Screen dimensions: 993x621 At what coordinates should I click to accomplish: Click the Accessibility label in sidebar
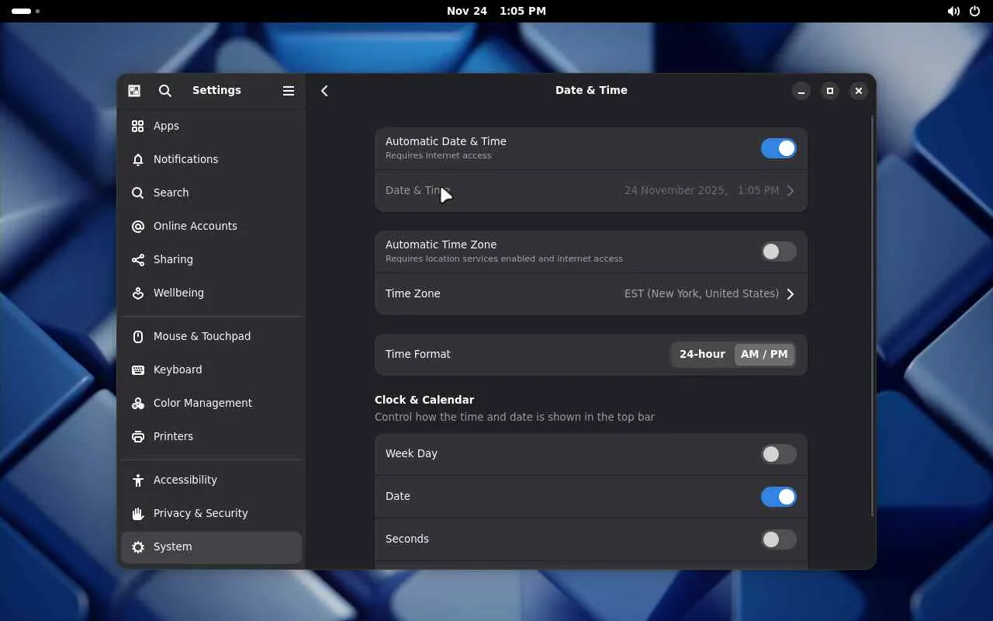pyautogui.click(x=185, y=480)
